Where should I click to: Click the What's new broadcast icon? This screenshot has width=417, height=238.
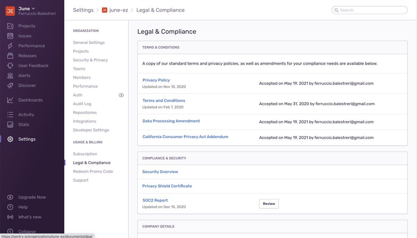click(x=10, y=217)
